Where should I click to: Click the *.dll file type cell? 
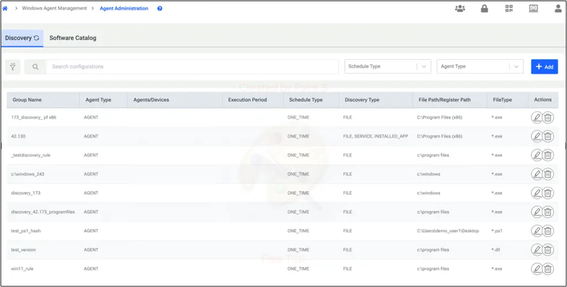(x=496, y=250)
